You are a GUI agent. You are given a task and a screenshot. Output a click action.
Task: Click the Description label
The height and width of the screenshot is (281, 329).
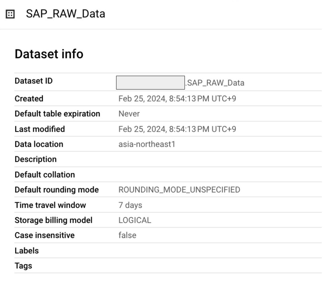pyautogui.click(x=36, y=159)
